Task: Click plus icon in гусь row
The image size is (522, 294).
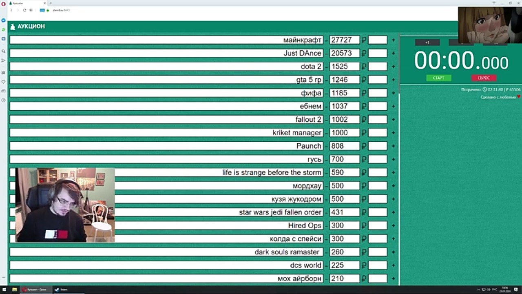Action: coord(393,159)
